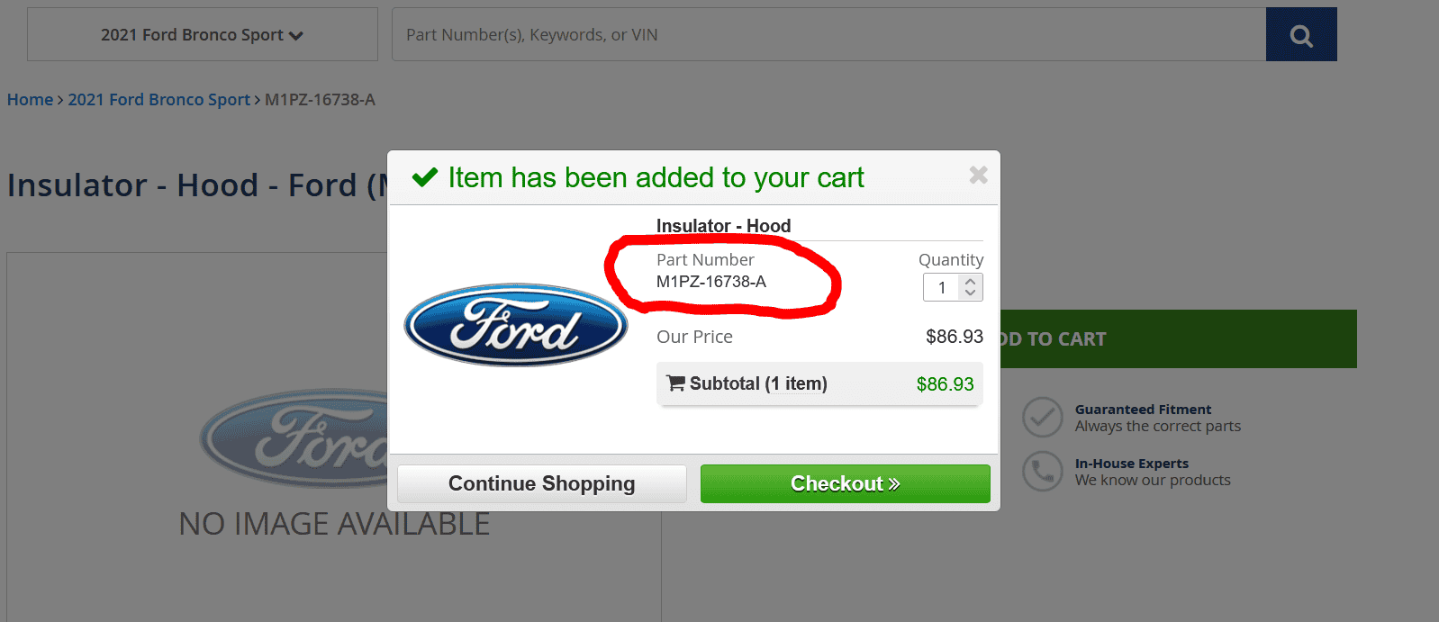Click the shopping cart icon beside Subtotal
Viewport: 1439px width, 622px height.
tap(675, 383)
